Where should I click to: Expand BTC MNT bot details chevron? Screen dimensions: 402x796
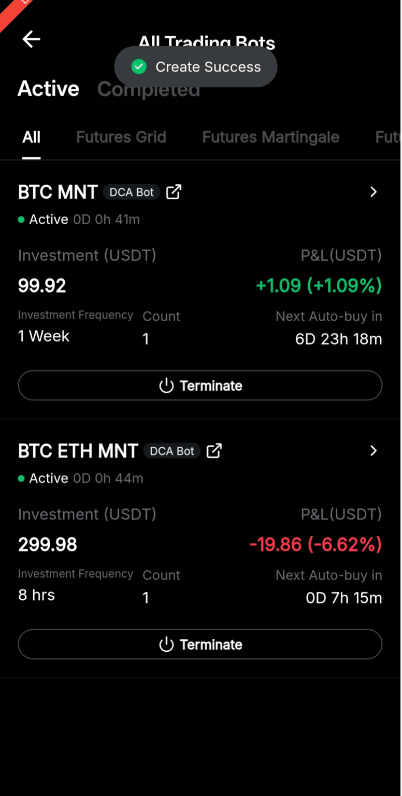374,192
